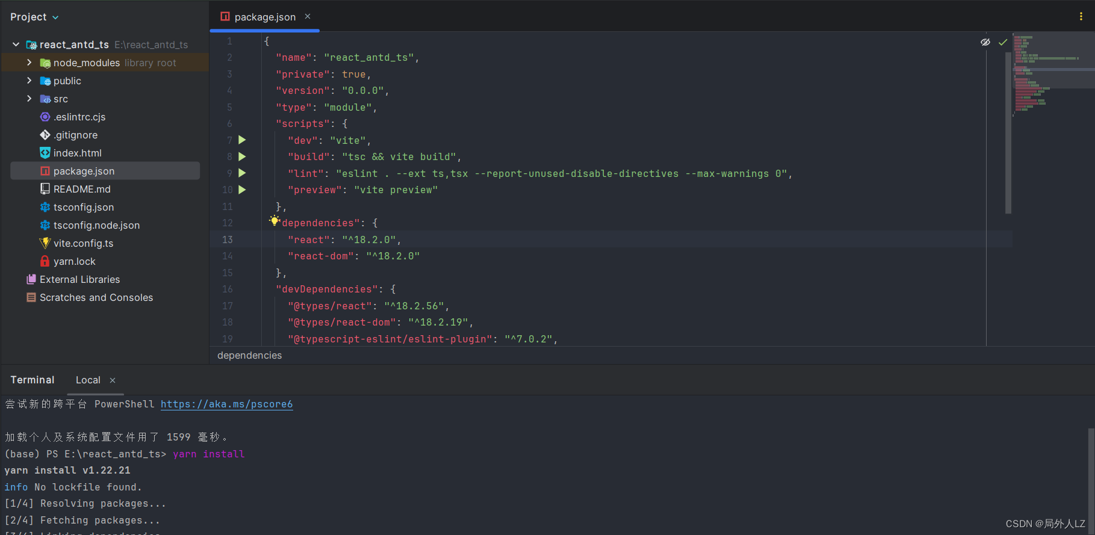Click the public folder icon
The height and width of the screenshot is (535, 1095).
tap(45, 81)
